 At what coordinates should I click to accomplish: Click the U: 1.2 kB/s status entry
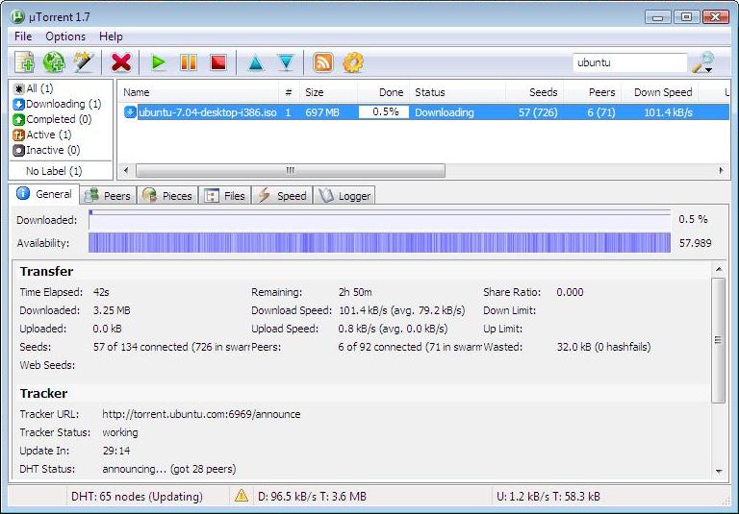(x=548, y=497)
